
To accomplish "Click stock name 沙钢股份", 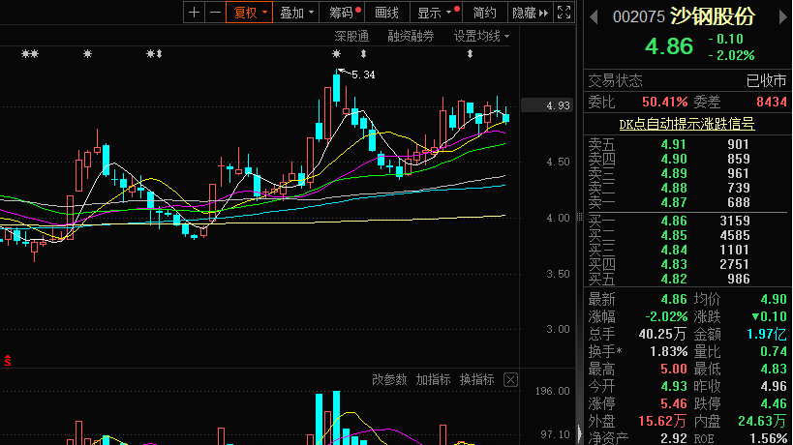I will (712, 16).
